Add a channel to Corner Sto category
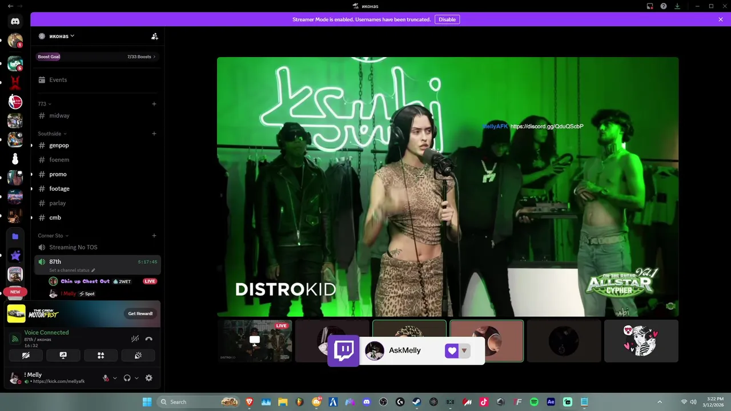Screen dimensions: 731x411 click(154, 236)
